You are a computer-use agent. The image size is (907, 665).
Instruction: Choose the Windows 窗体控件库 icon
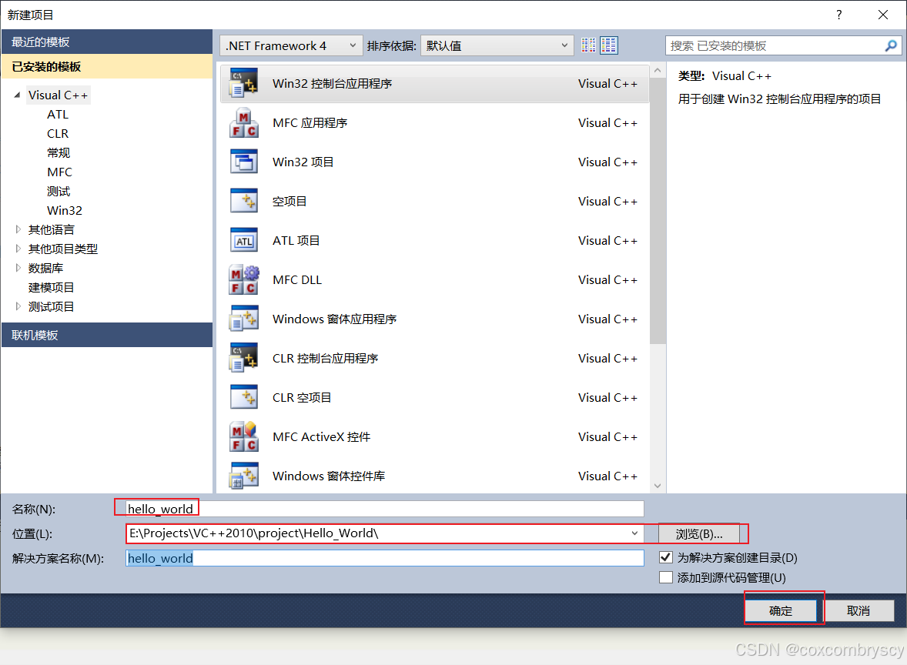tap(243, 476)
